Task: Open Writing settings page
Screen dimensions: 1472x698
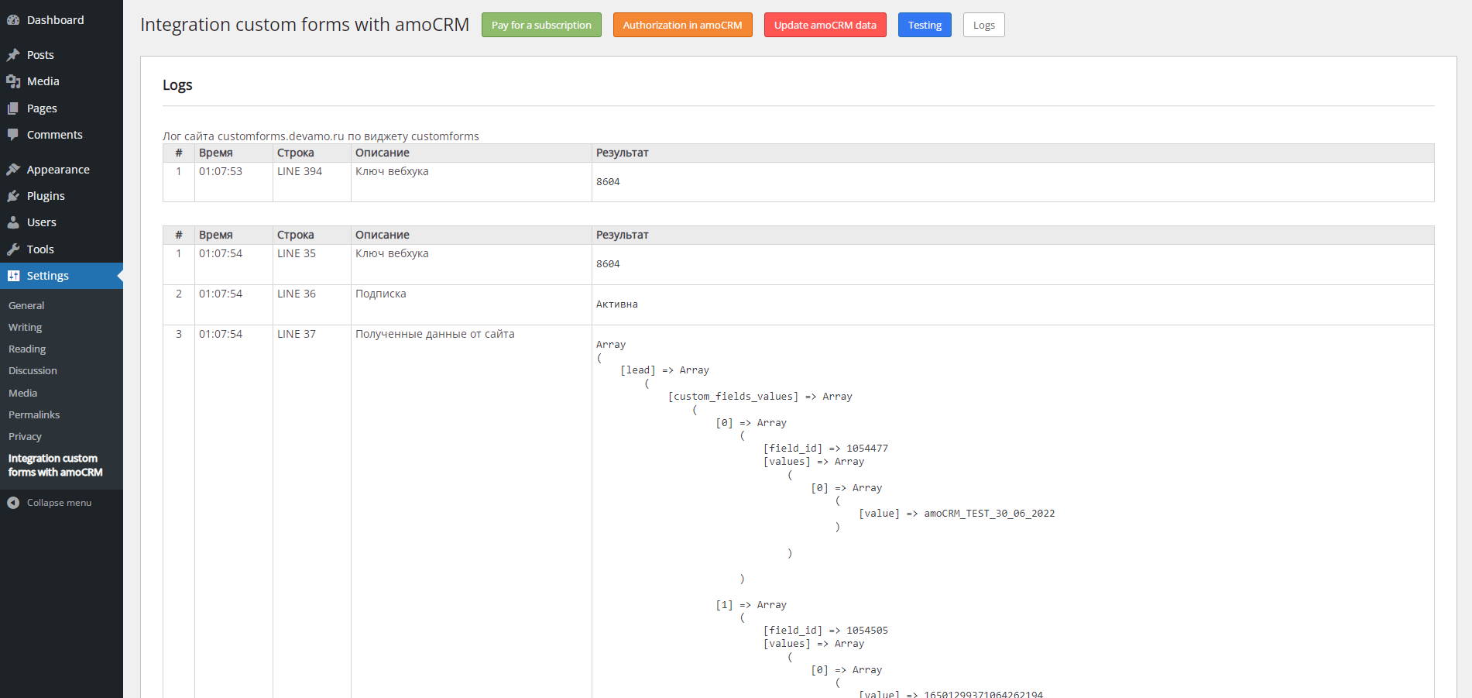Action: click(26, 328)
